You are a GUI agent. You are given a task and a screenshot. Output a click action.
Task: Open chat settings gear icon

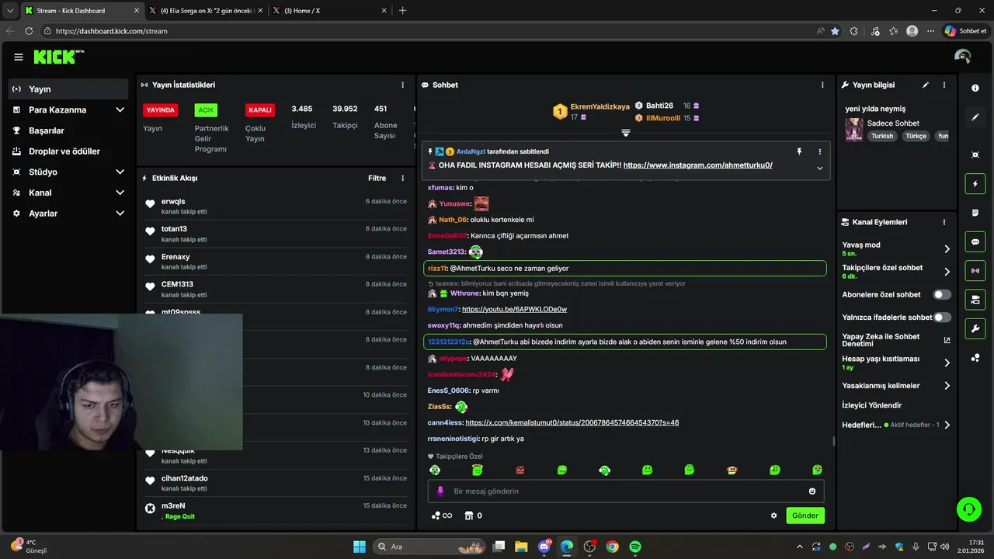[773, 516]
